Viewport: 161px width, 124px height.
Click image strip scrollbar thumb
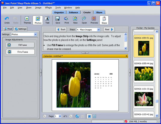pyautogui.click(x=157, y=101)
